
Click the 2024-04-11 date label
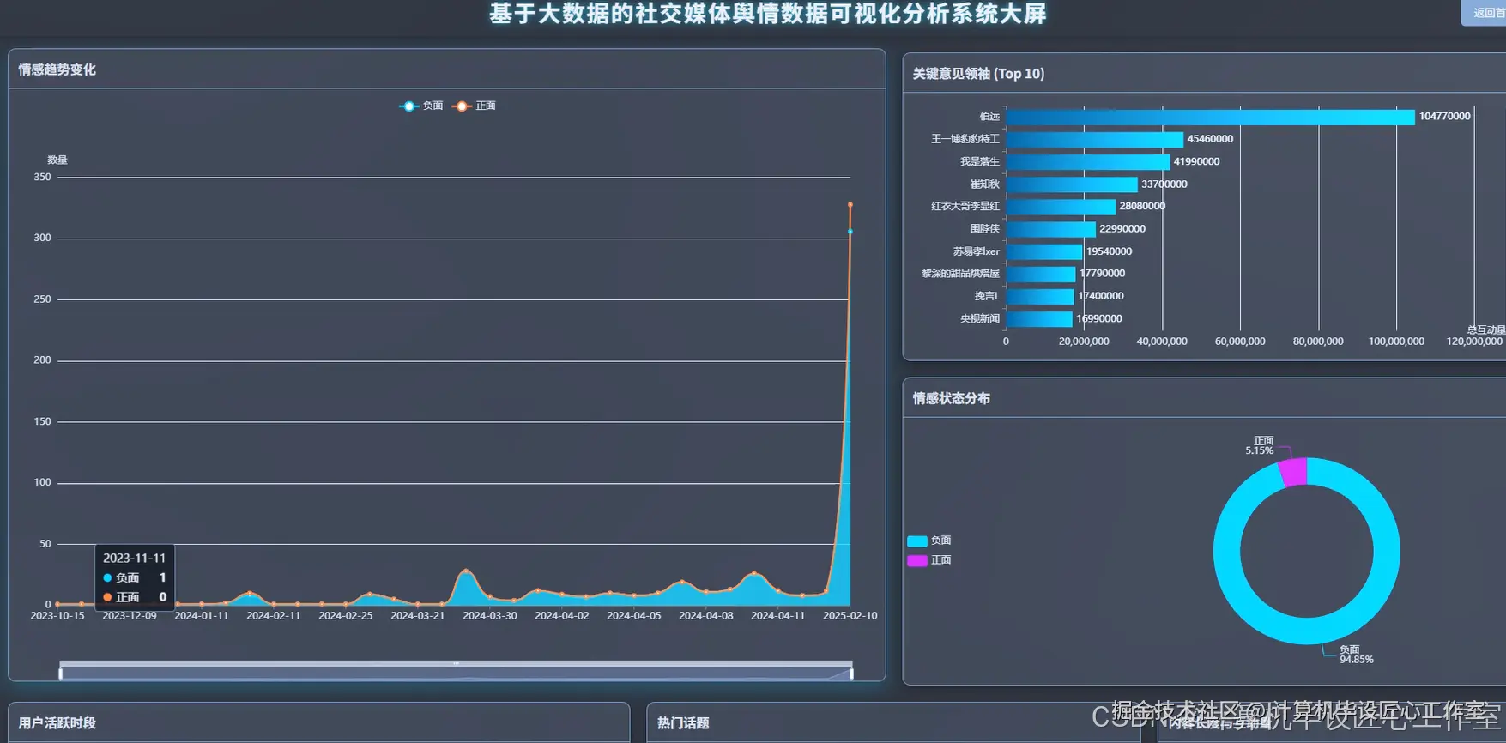778,616
